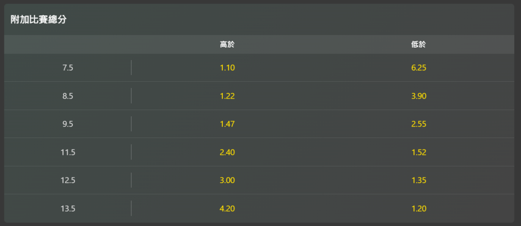The image size is (521, 226).
Task: Click the 11.5 line label
Action: point(68,152)
